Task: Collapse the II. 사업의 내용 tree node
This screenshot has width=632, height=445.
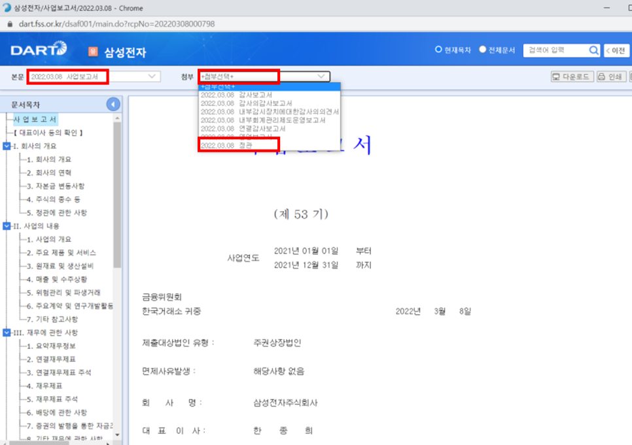Action: click(x=7, y=226)
